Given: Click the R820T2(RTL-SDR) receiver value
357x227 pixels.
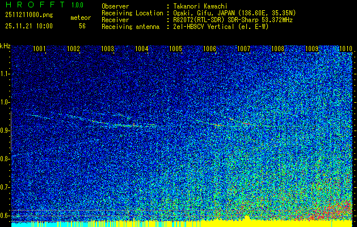Looking at the screenshot, I should [233, 20].
